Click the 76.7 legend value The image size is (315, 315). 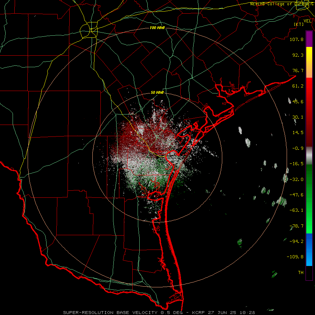pyautogui.click(x=298, y=70)
